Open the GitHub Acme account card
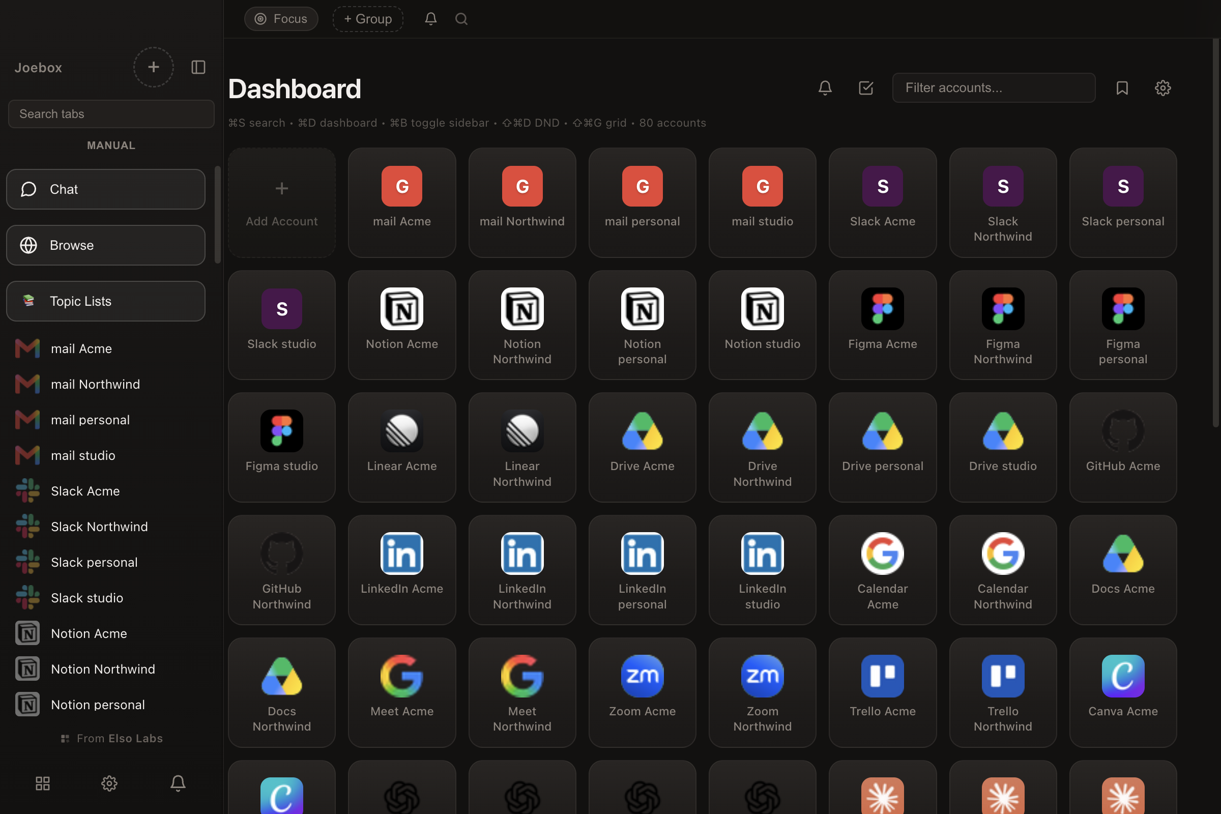 click(1123, 448)
